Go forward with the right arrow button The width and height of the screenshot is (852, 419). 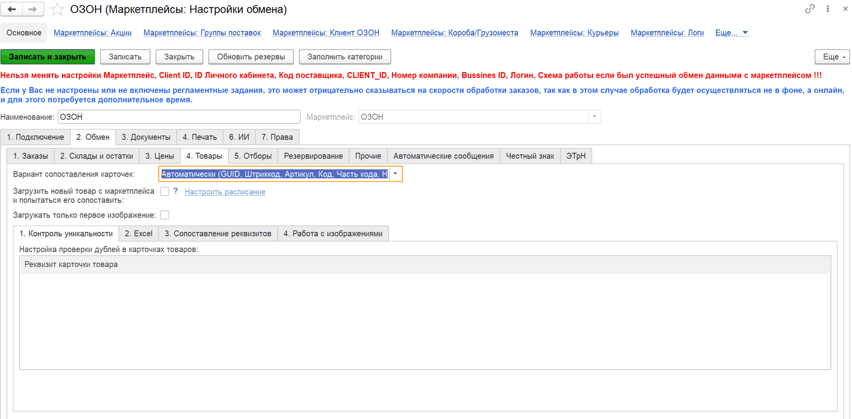coord(33,9)
